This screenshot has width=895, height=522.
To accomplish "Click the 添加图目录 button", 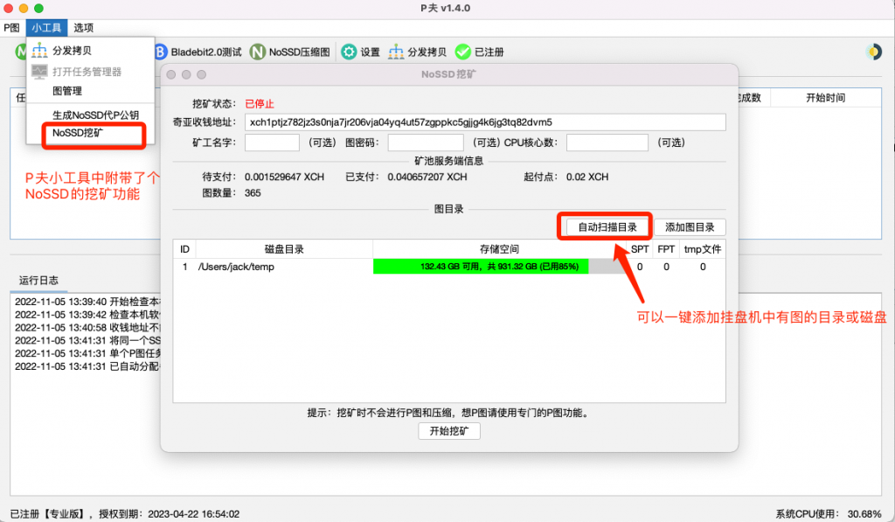I will [x=690, y=227].
